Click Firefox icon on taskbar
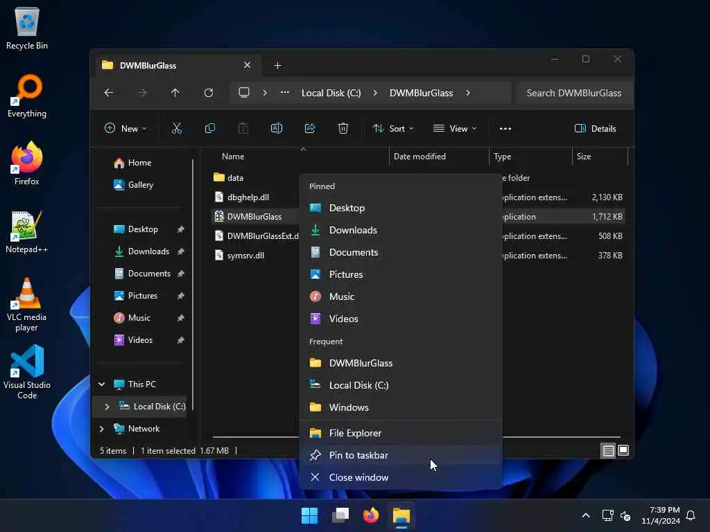The width and height of the screenshot is (710, 532). 371,515
